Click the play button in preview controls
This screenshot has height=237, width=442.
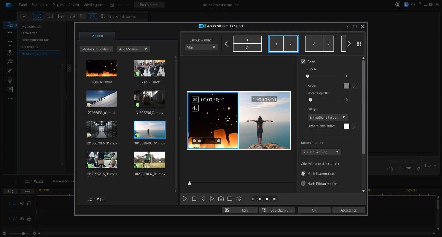point(185,199)
